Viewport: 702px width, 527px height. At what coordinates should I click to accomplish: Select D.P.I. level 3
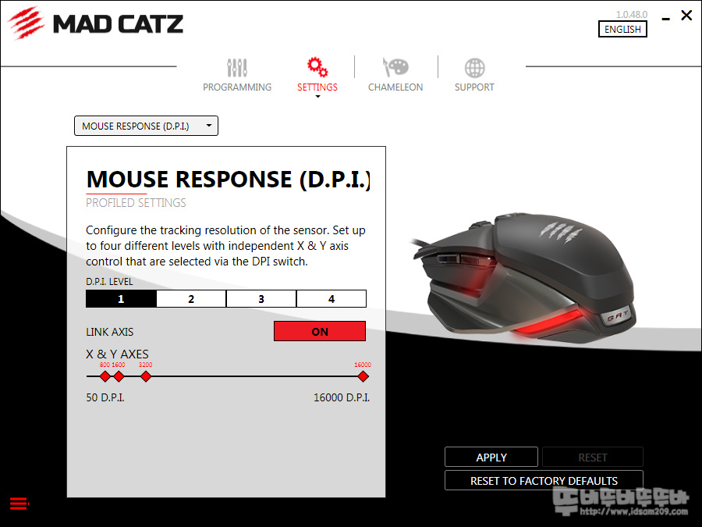261,299
